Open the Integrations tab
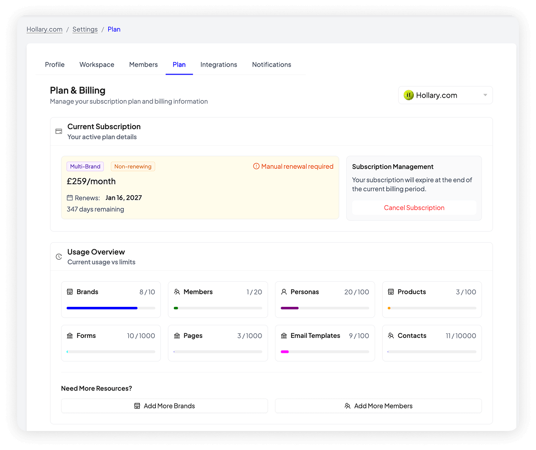Image resolution: width=536 pixels, height=450 pixels. (x=218, y=65)
